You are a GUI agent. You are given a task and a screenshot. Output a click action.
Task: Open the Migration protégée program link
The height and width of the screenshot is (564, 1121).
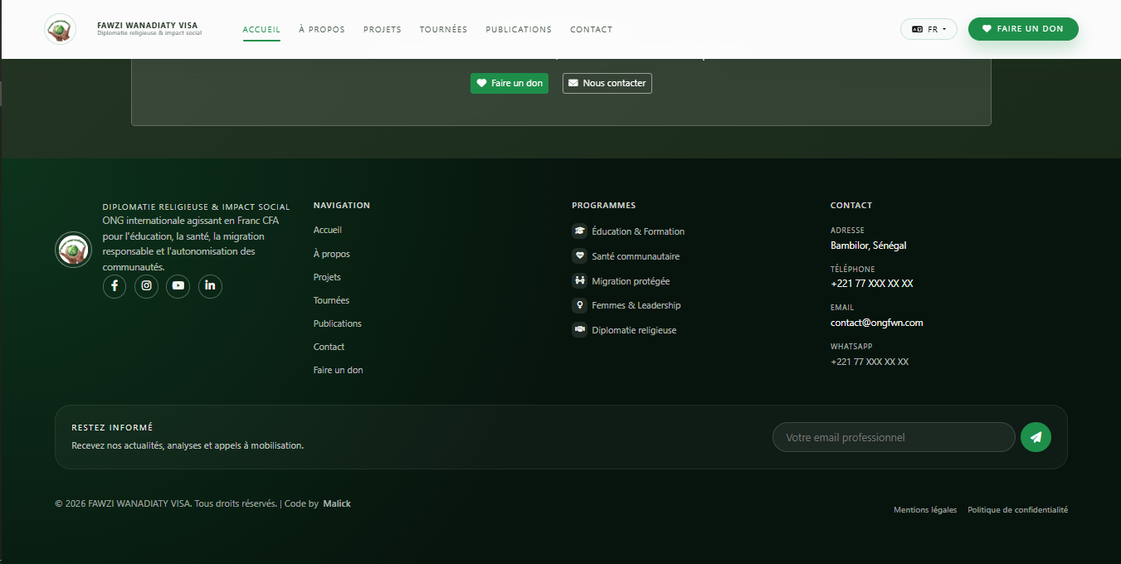pos(631,281)
